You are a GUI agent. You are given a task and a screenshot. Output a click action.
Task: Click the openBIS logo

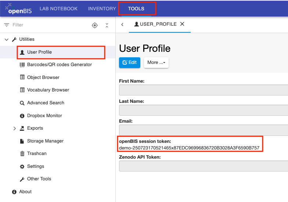pyautogui.click(x=18, y=9)
